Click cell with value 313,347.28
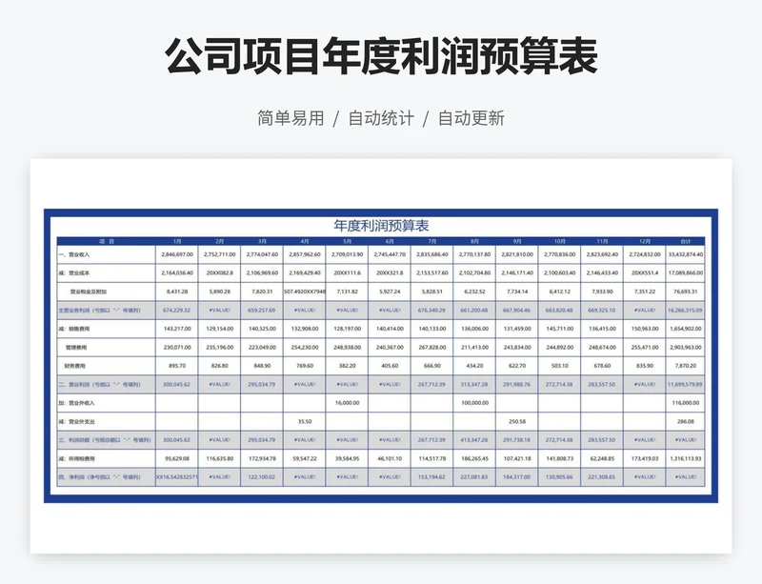Screen dimensions: 762x584 click(x=474, y=384)
